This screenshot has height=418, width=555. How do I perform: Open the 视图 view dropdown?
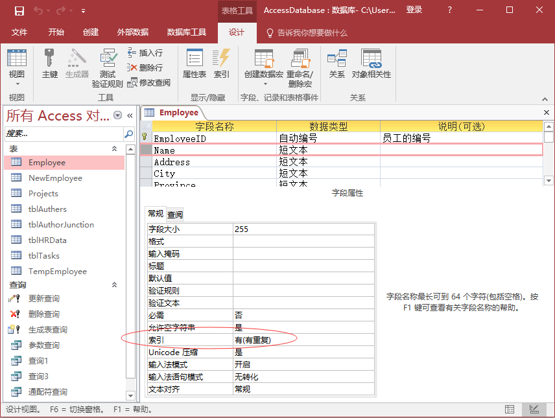coord(17,83)
